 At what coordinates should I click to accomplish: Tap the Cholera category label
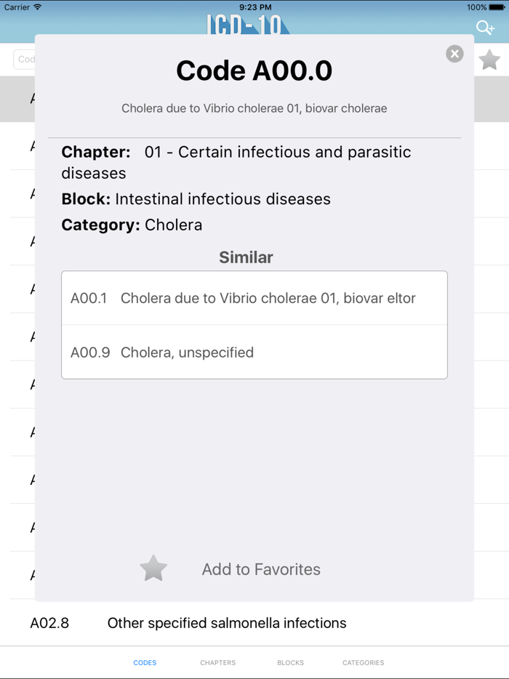click(173, 225)
